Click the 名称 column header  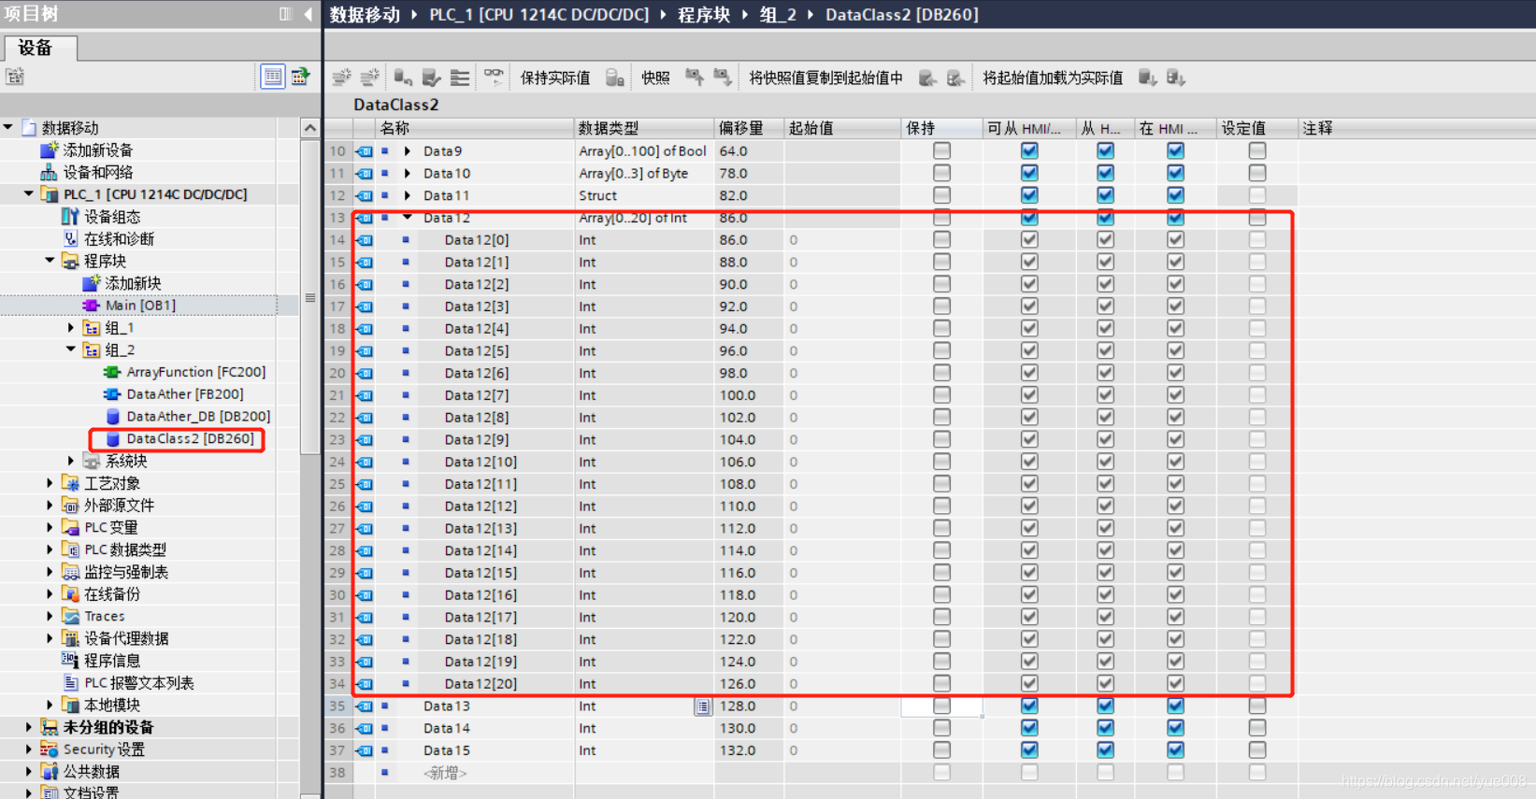pos(474,128)
